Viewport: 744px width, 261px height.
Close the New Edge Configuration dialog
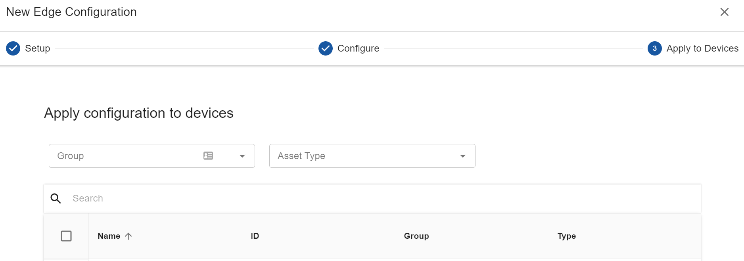(x=724, y=12)
